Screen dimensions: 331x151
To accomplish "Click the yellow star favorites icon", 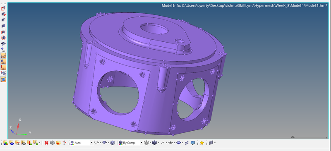I will click(202, 143).
